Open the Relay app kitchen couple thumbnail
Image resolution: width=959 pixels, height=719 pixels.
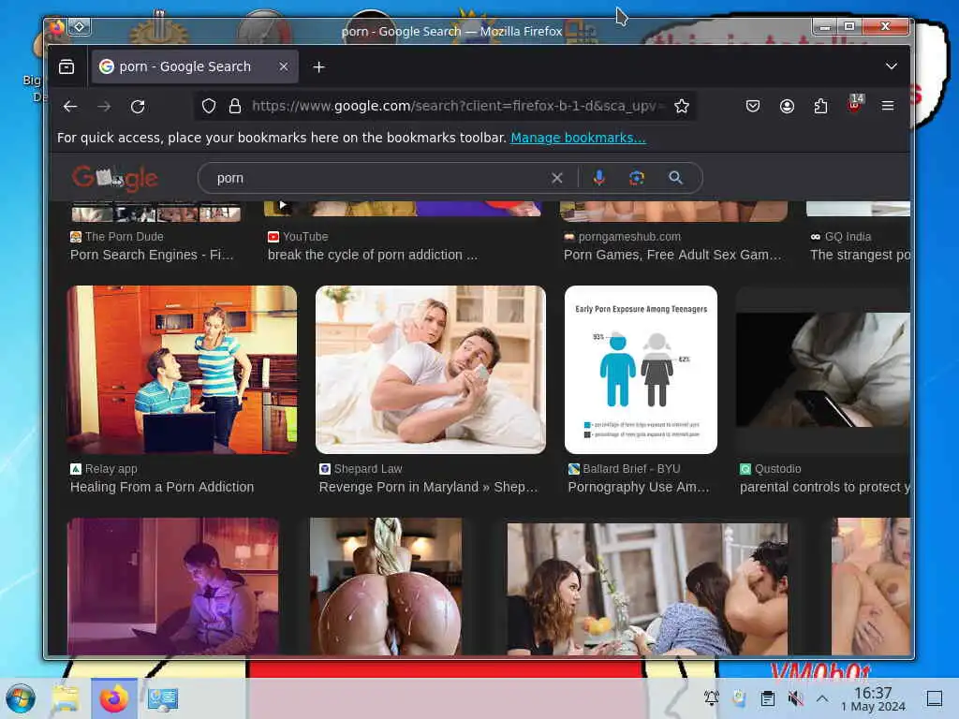click(182, 370)
